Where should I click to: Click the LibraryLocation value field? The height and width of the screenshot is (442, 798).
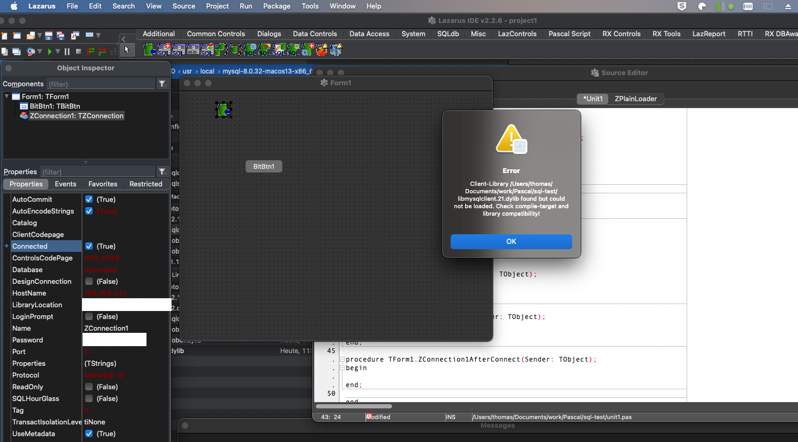(x=126, y=305)
